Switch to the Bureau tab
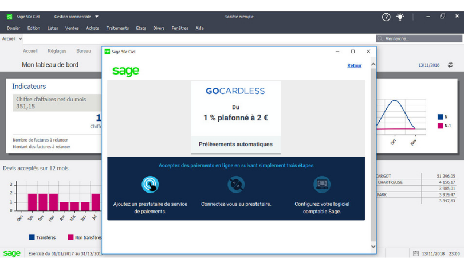 [84, 51]
